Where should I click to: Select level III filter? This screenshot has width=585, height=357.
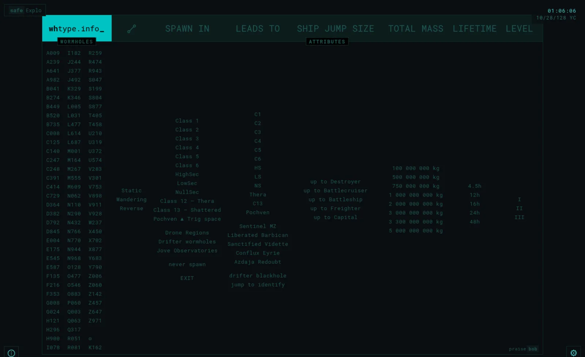pos(519,217)
